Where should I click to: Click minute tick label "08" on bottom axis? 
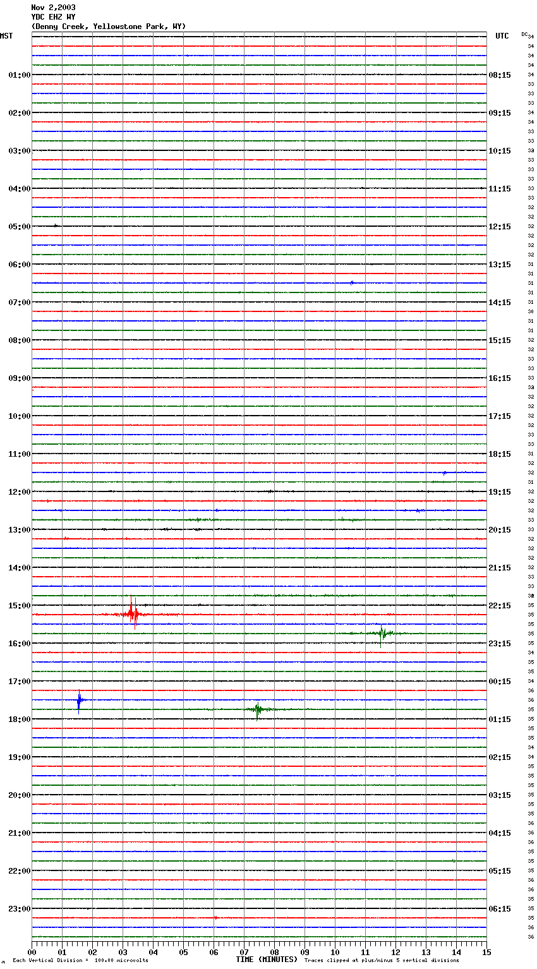pyautogui.click(x=274, y=952)
